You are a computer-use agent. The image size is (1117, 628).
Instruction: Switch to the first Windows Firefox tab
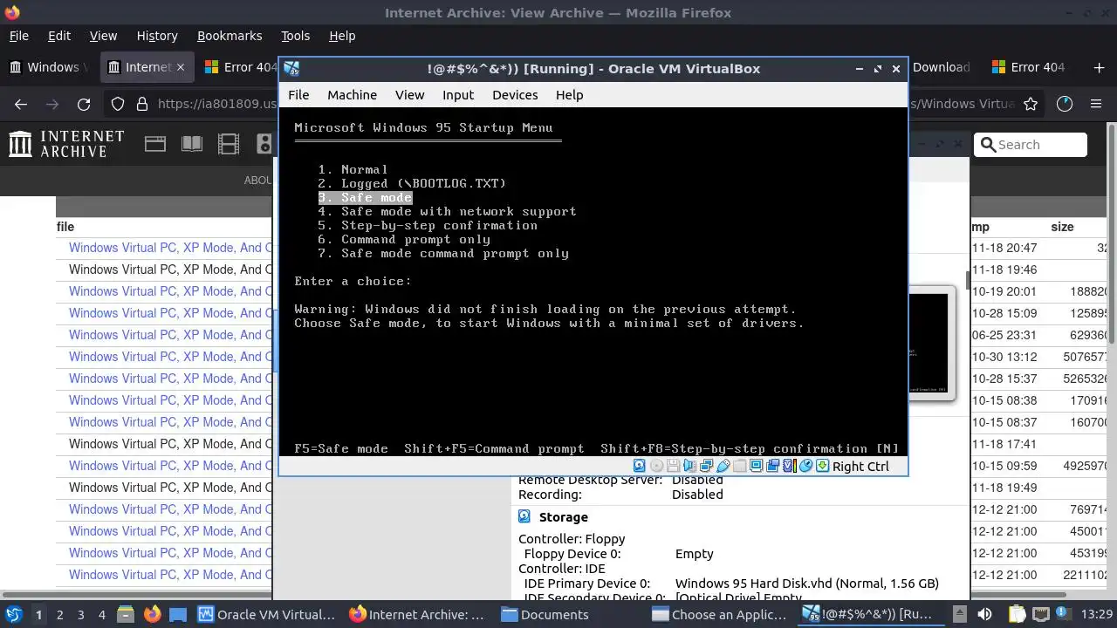click(51, 67)
